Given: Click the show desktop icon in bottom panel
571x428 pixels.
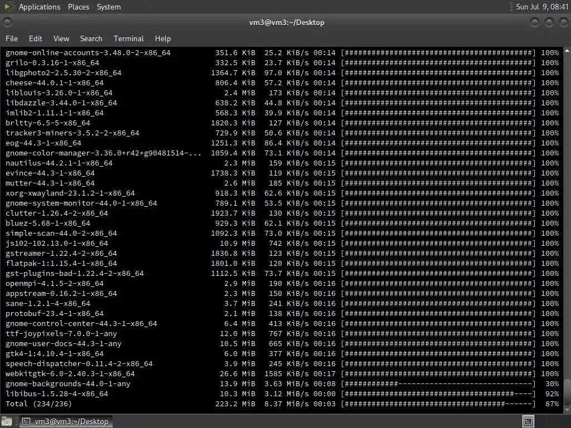Looking at the screenshot, I should click(7, 421).
